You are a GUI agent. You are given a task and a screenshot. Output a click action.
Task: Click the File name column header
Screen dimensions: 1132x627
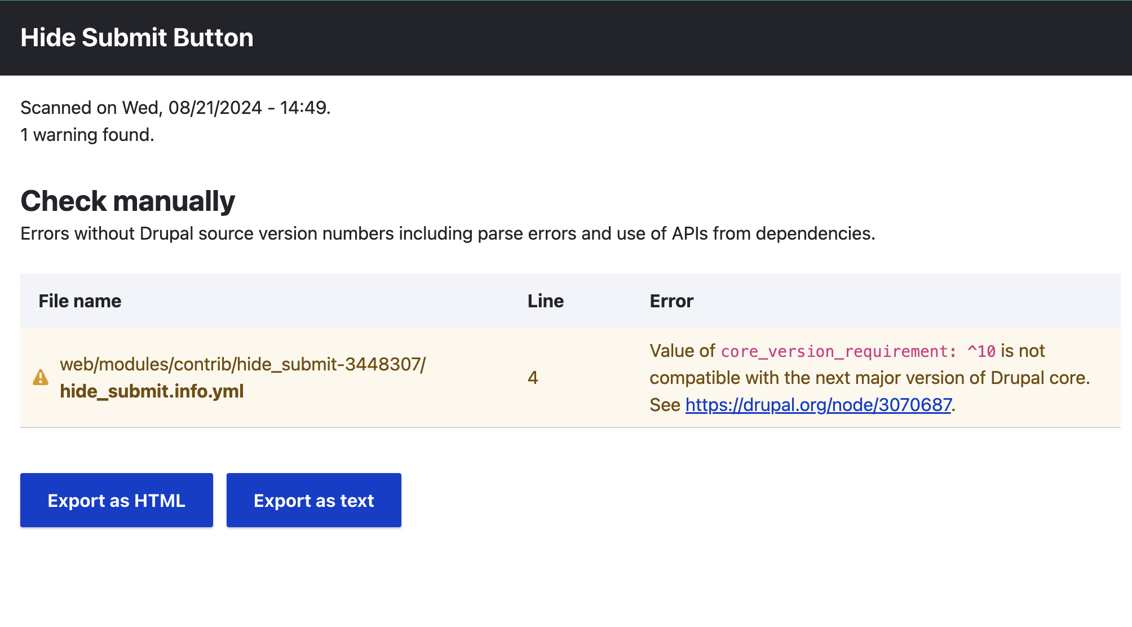pyautogui.click(x=80, y=301)
